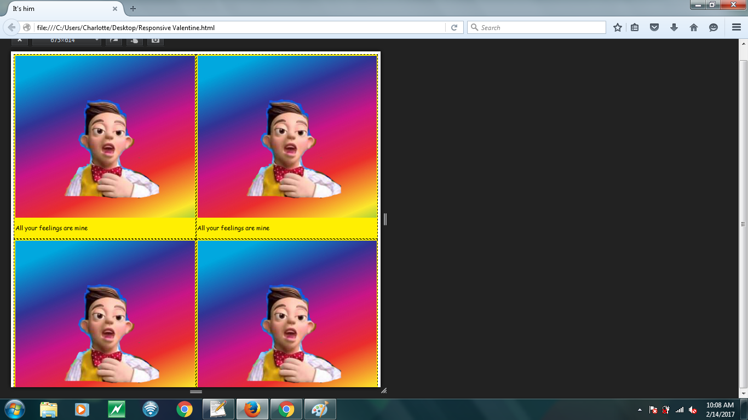
Task: Click the Firefox back arrow button
Action: coord(11,27)
